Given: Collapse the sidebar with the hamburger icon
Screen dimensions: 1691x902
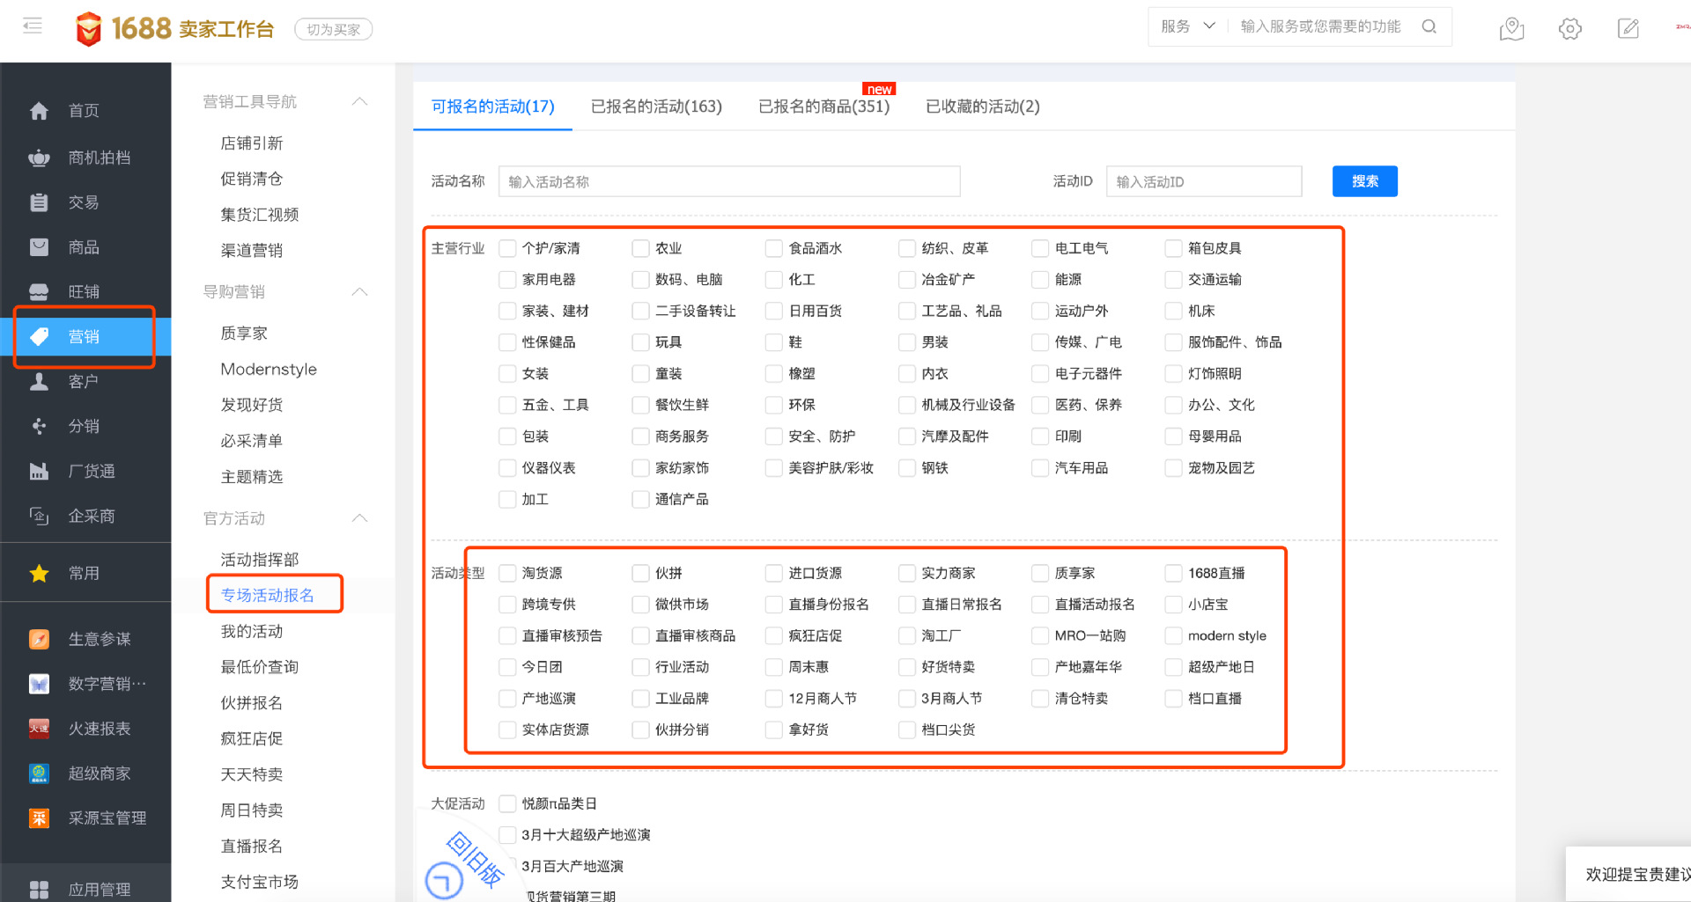Looking at the screenshot, I should (x=33, y=26).
